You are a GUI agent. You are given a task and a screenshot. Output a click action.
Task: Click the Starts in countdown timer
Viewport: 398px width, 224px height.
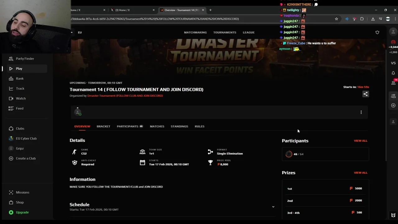point(356,87)
